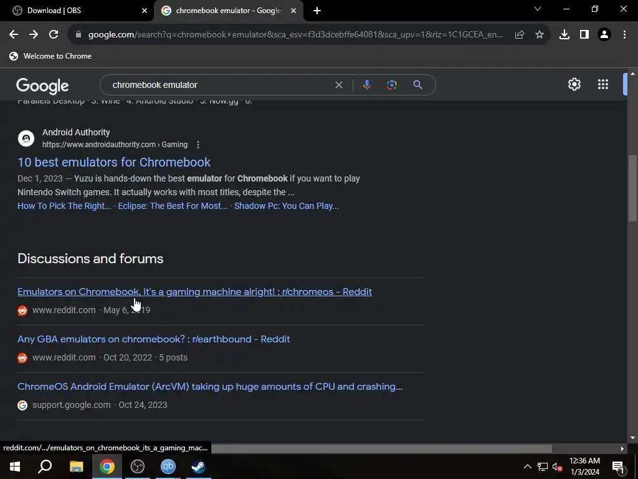The image size is (638, 479).
Task: Open the Google apps grid
Action: pyautogui.click(x=603, y=84)
